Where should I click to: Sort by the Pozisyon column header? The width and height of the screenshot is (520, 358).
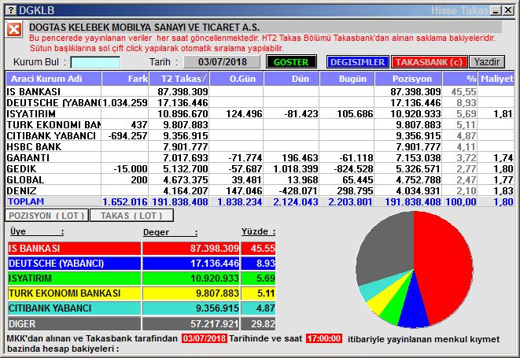point(408,79)
